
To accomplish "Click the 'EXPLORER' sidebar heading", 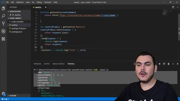I will coord(13,7).
